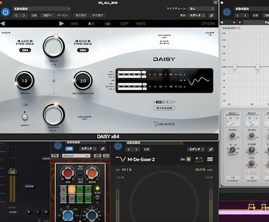This screenshot has width=269, height=222.
Task: Click tranQuilizr Band 2 EQ node
Action: point(257,67)
